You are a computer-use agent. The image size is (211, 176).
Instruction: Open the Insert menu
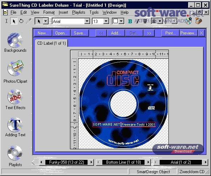tap(63, 12)
